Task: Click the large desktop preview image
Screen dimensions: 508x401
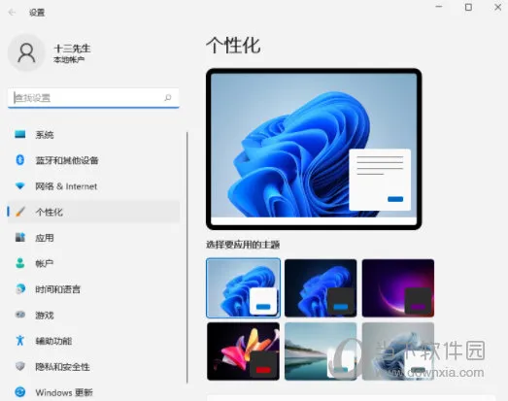Action: 314,149
